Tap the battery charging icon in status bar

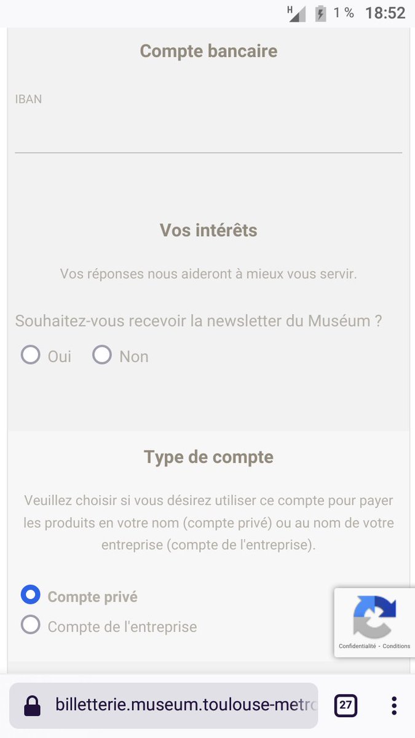click(320, 13)
